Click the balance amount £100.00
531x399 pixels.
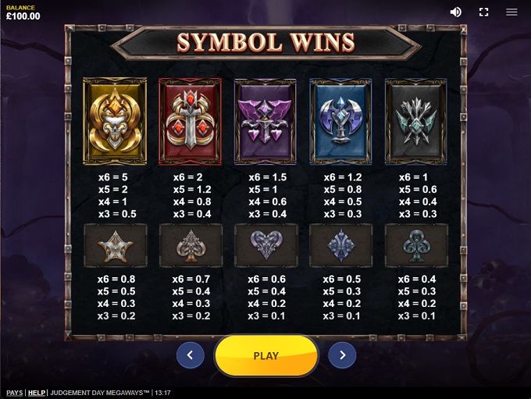[x=23, y=16]
